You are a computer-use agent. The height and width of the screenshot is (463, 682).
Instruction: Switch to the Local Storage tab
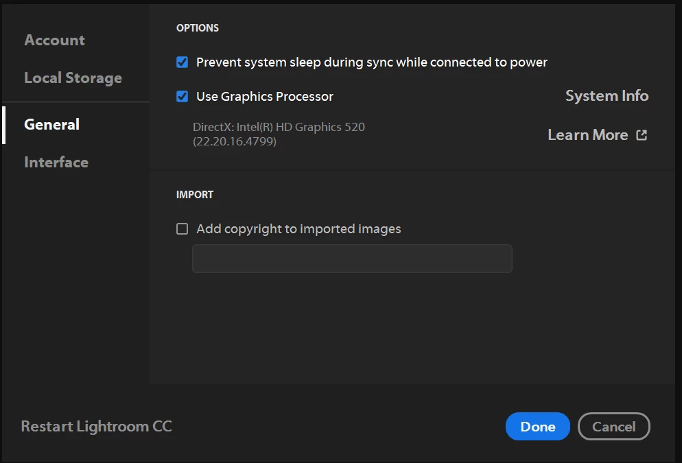73,78
